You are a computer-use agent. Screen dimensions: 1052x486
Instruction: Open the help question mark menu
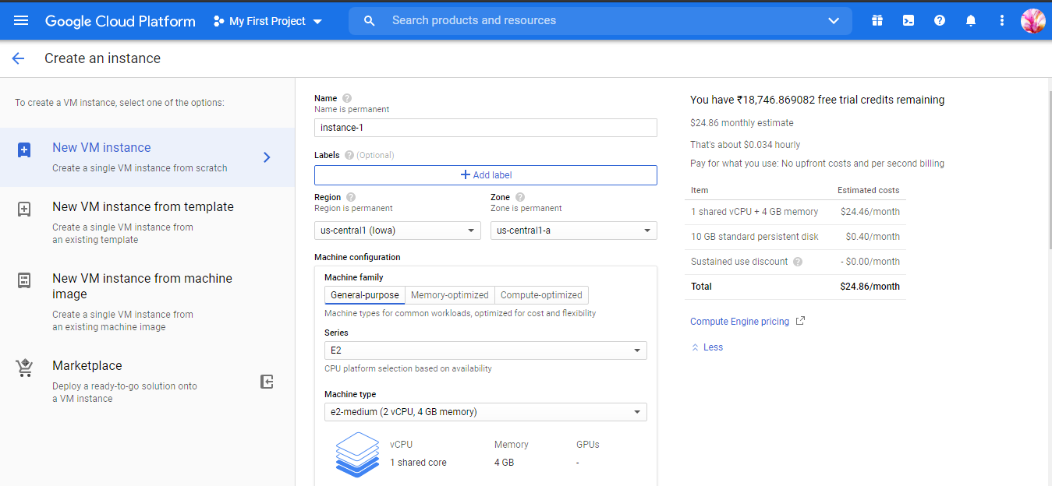[x=940, y=21]
